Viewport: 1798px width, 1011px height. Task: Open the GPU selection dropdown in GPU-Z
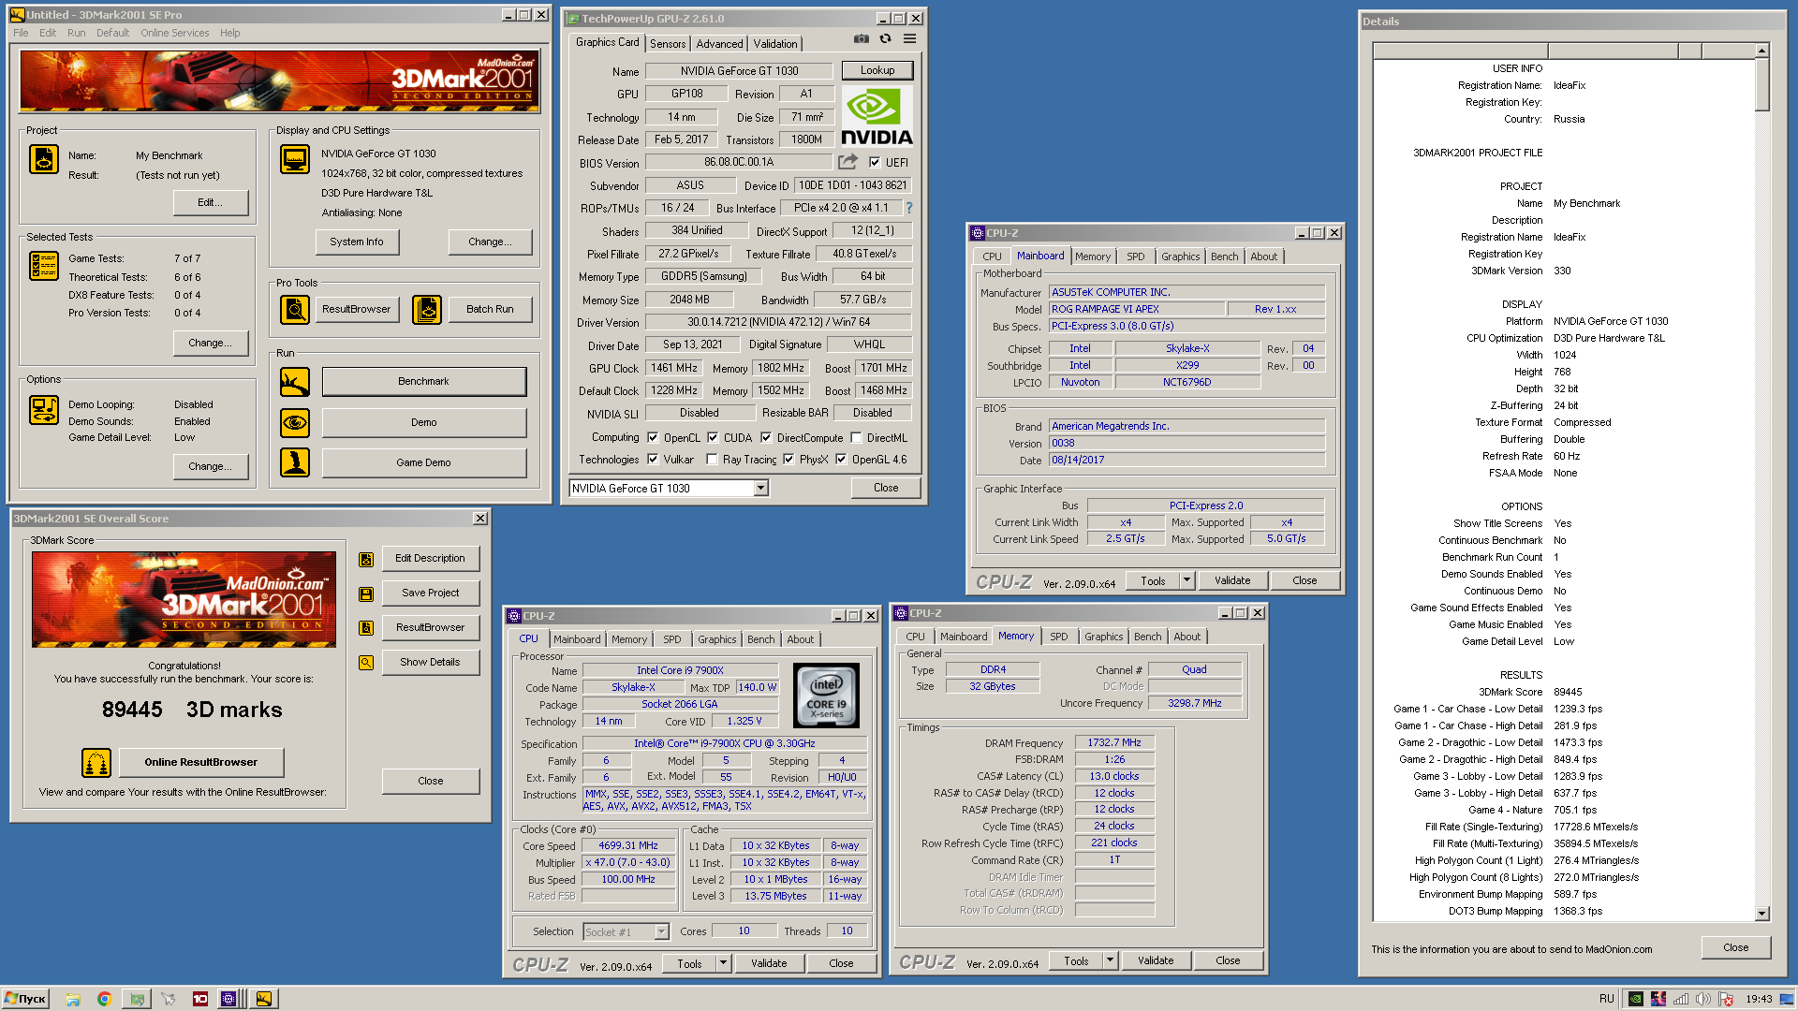click(760, 488)
